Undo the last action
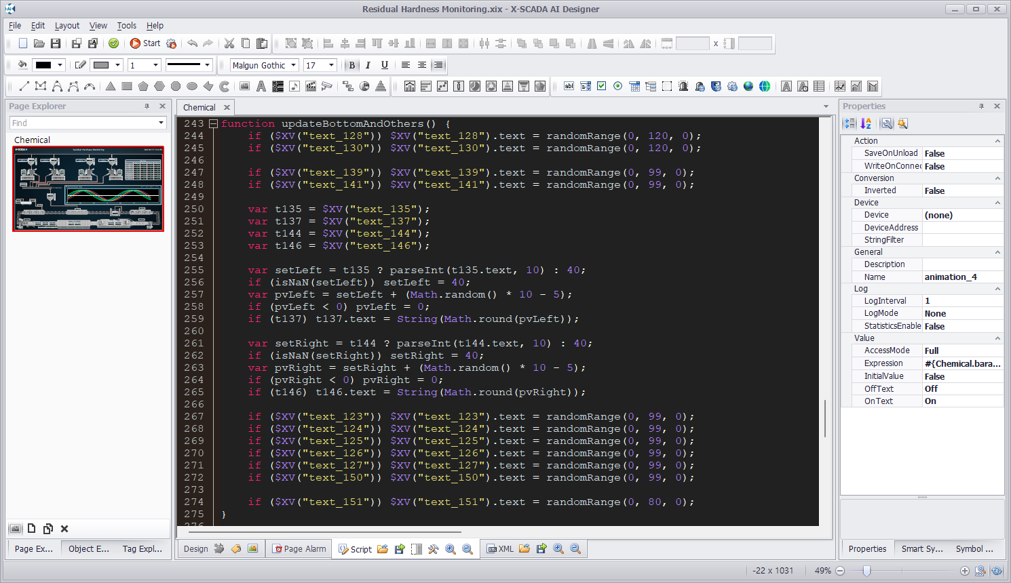This screenshot has width=1011, height=583. (x=193, y=43)
